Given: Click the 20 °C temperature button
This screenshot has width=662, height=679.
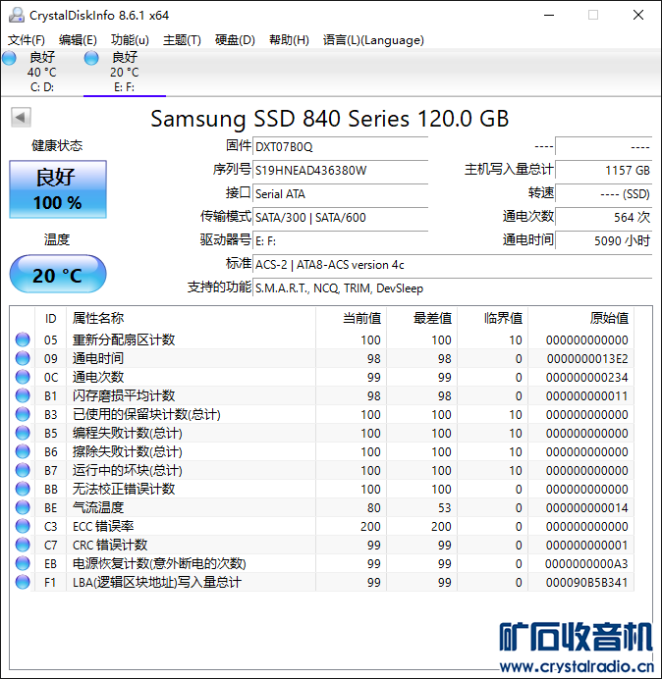Looking at the screenshot, I should [x=58, y=274].
